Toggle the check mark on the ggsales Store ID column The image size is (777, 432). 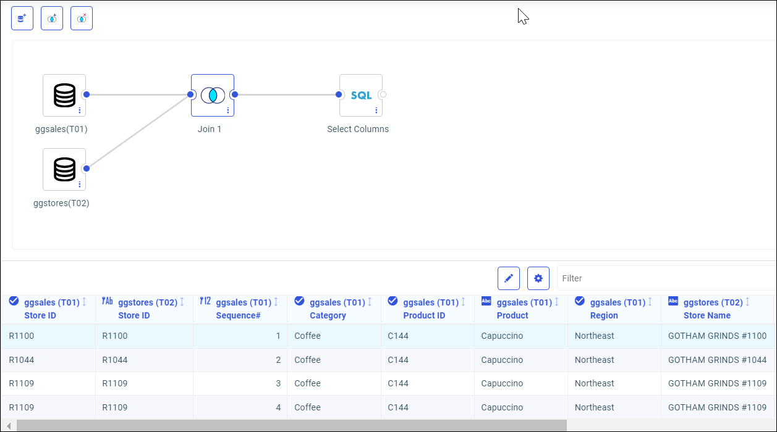(x=14, y=301)
